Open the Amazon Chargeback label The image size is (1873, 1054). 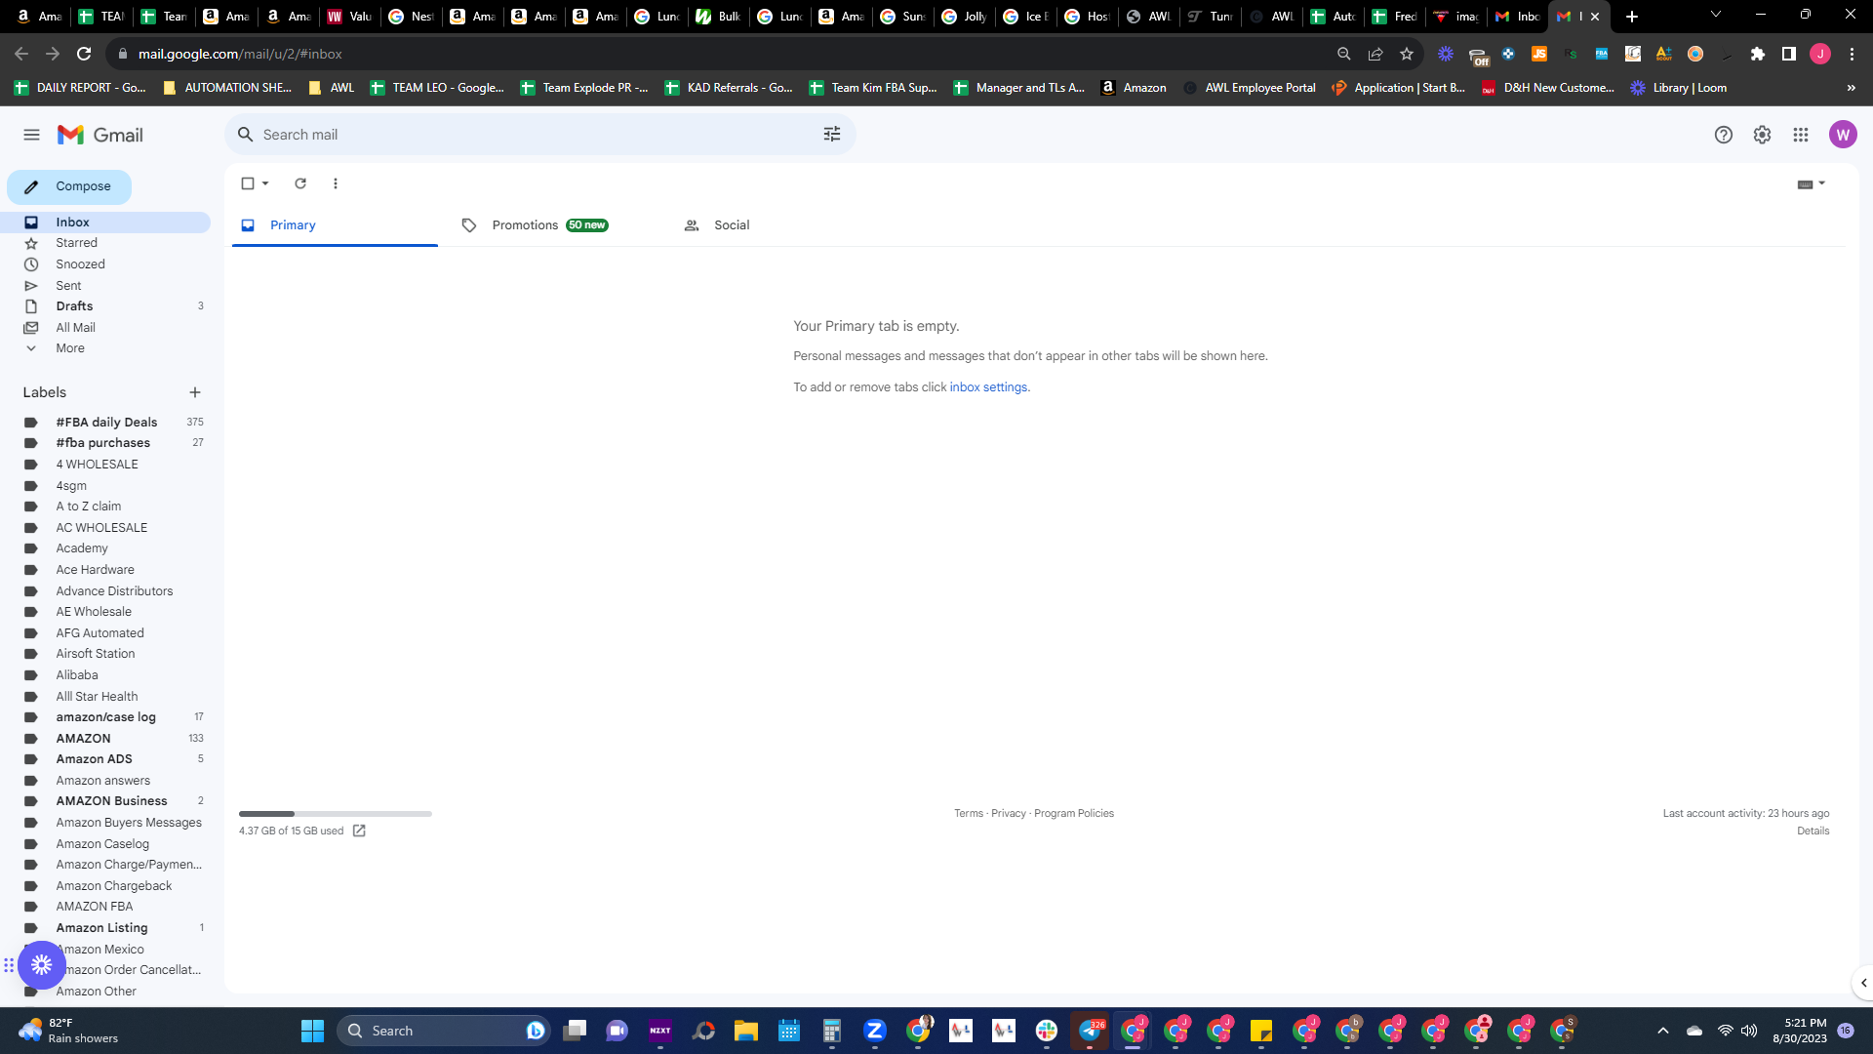[105, 886]
